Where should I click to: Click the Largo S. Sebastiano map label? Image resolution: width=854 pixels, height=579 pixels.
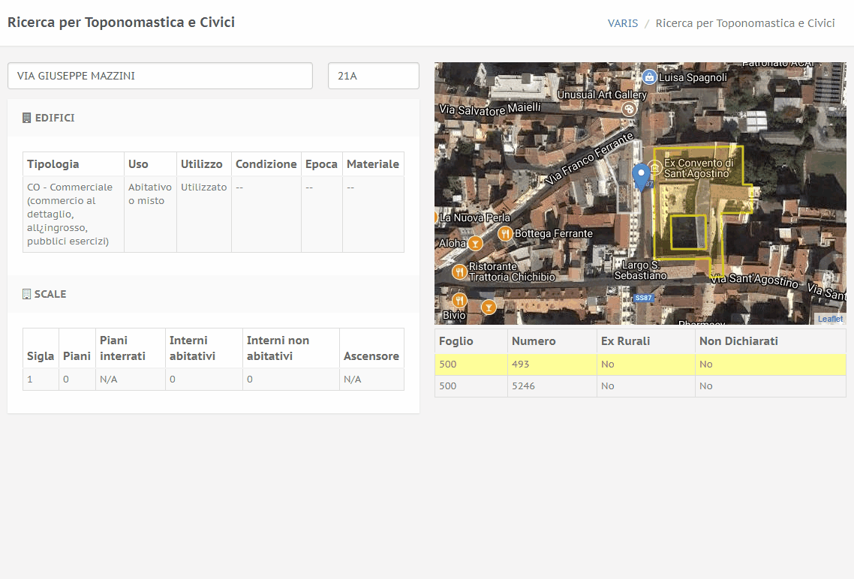pyautogui.click(x=641, y=271)
